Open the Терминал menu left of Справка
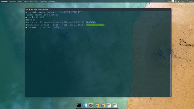 click(43, 1)
